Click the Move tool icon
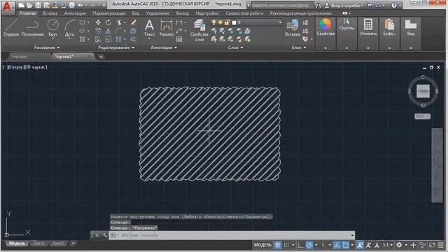 click(x=98, y=22)
